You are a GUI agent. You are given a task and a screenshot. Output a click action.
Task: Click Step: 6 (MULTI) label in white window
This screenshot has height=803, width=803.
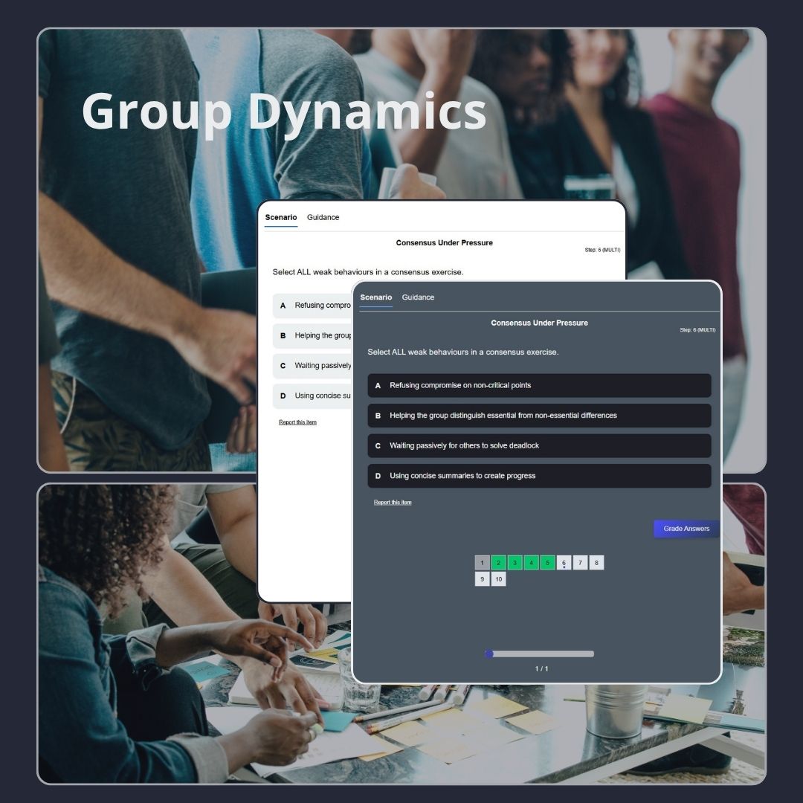click(x=602, y=251)
